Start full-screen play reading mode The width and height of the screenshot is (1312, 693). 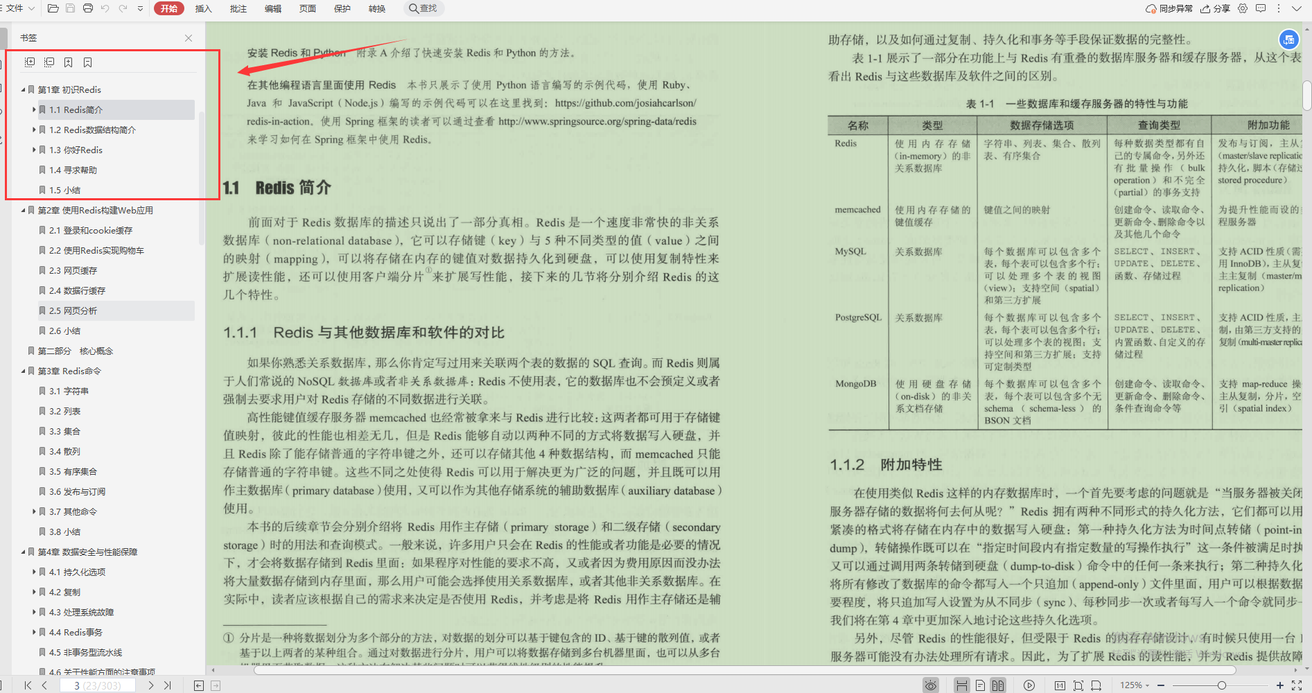1029,685
